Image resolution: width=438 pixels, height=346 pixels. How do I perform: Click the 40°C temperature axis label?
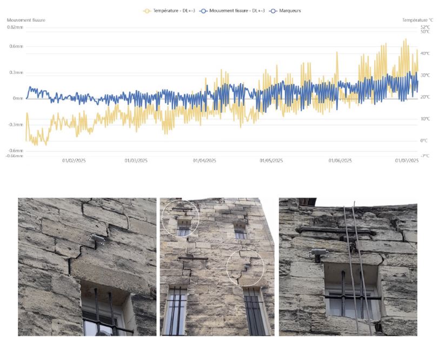coord(425,53)
